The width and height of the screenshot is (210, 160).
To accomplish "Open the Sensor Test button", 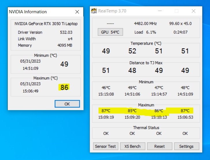I will (x=105, y=146).
